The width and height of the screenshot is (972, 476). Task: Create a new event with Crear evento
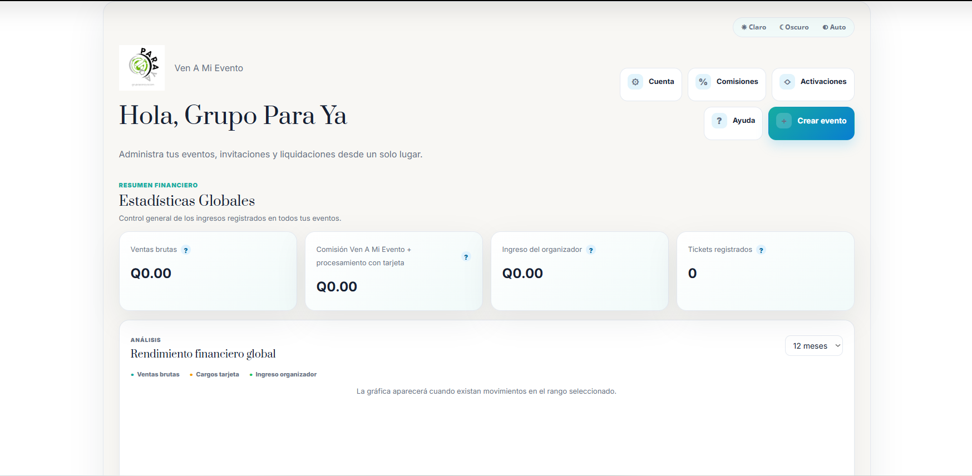811,123
